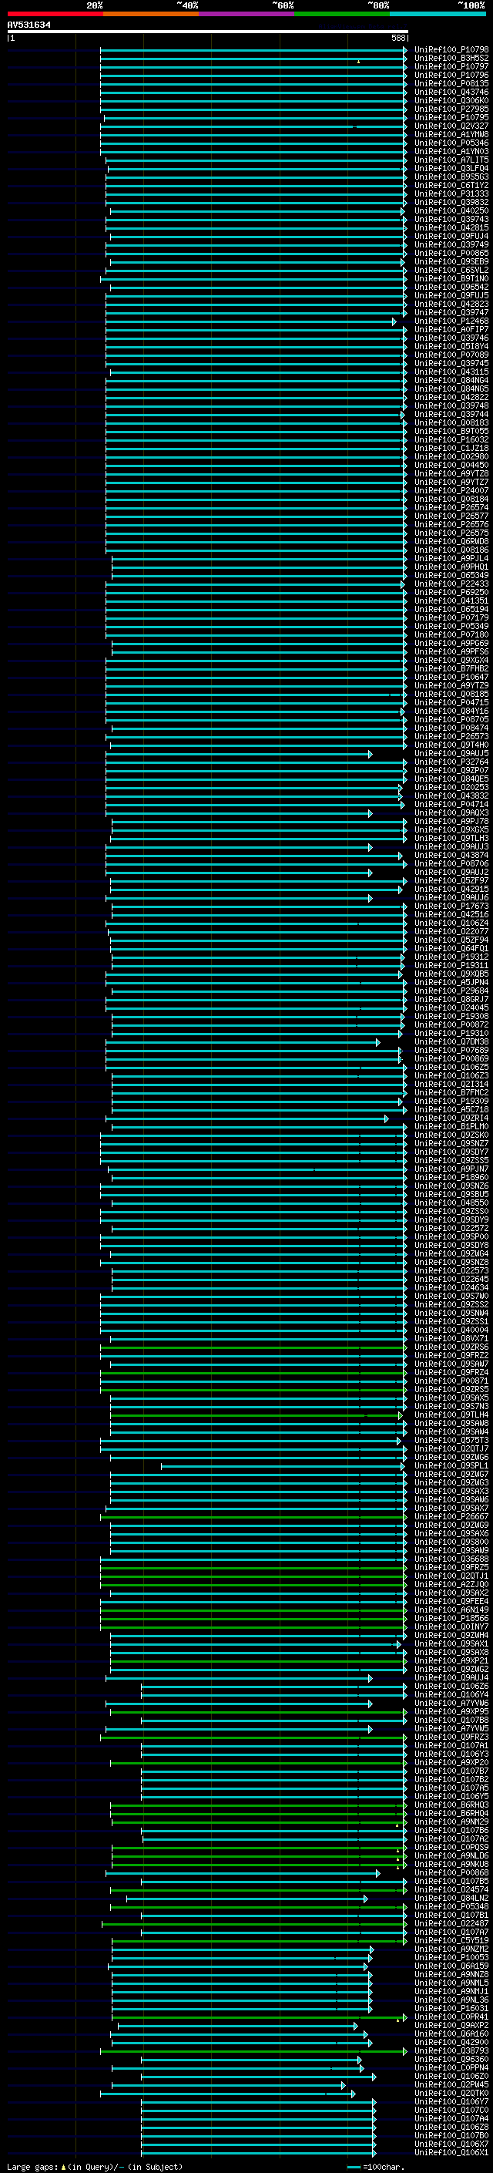
Task: Select the UniRef100_P27985 label
Action: pos(451,109)
